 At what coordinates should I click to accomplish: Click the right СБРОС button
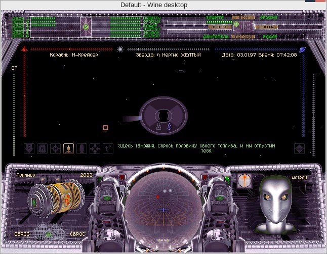77,234
